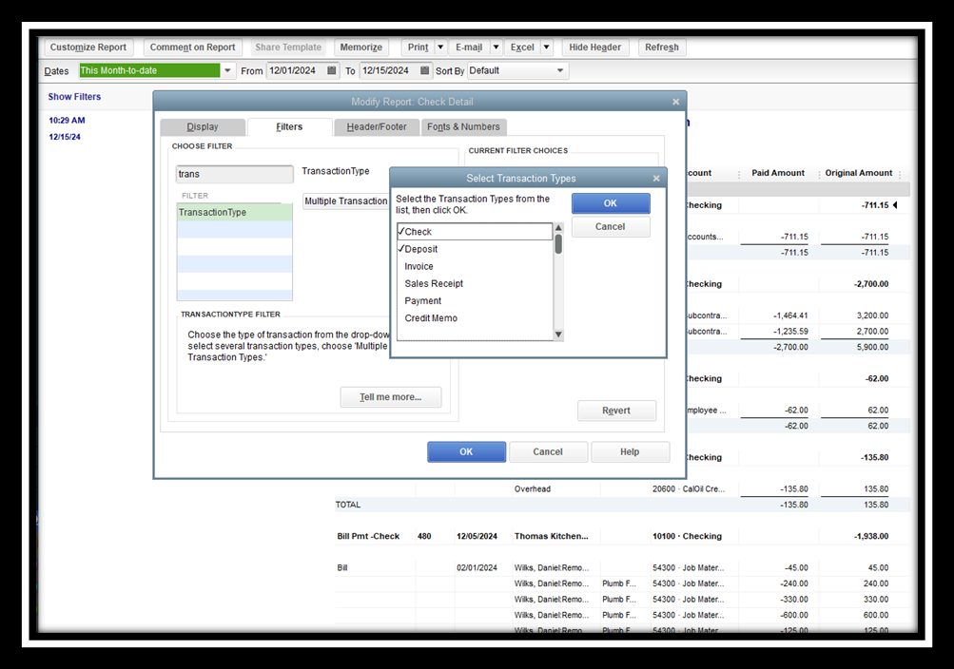Viewport: 954px width, 669px height.
Task: Click the transaction types list scrollbar thumb
Action: (558, 244)
